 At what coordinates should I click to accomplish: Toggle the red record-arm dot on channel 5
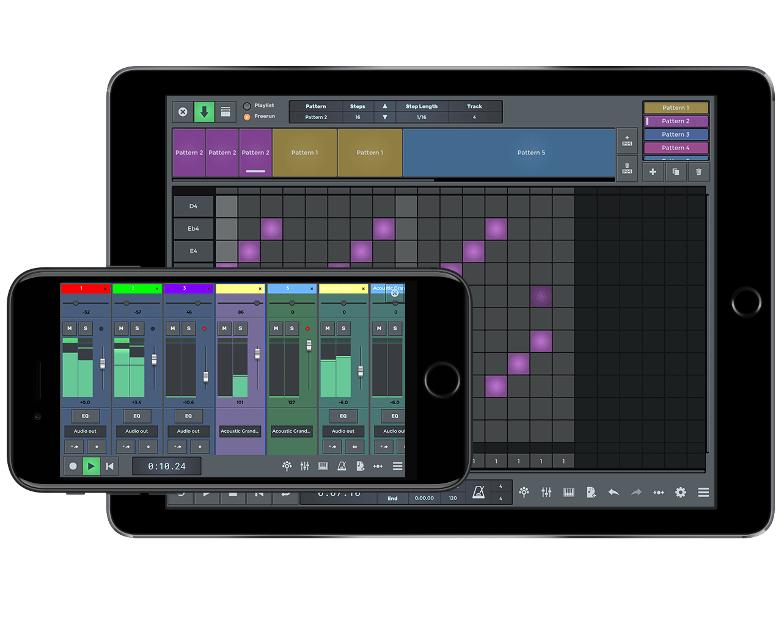(x=307, y=329)
